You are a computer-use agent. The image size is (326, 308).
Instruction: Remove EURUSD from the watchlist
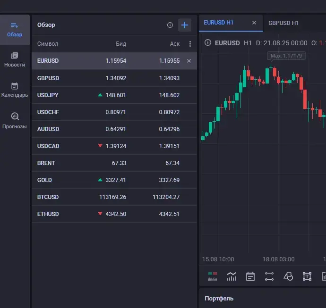point(189,61)
